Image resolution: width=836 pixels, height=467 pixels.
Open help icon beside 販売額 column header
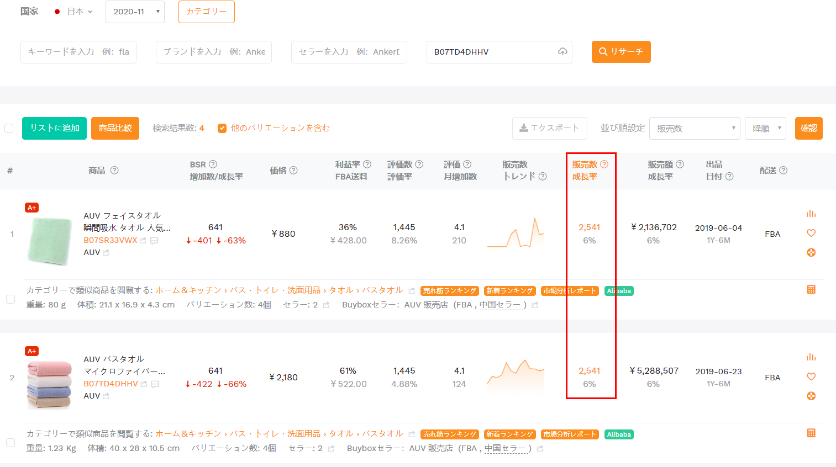point(680,164)
